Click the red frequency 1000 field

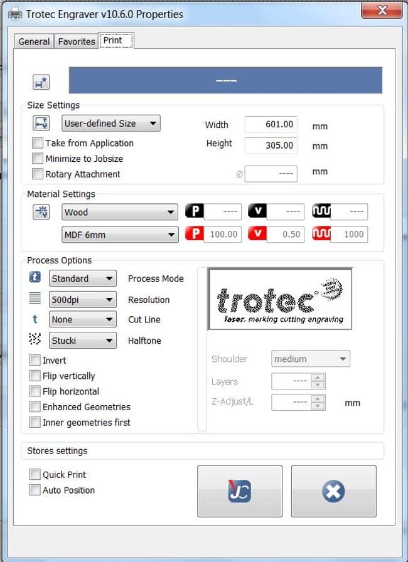pyautogui.click(x=349, y=235)
